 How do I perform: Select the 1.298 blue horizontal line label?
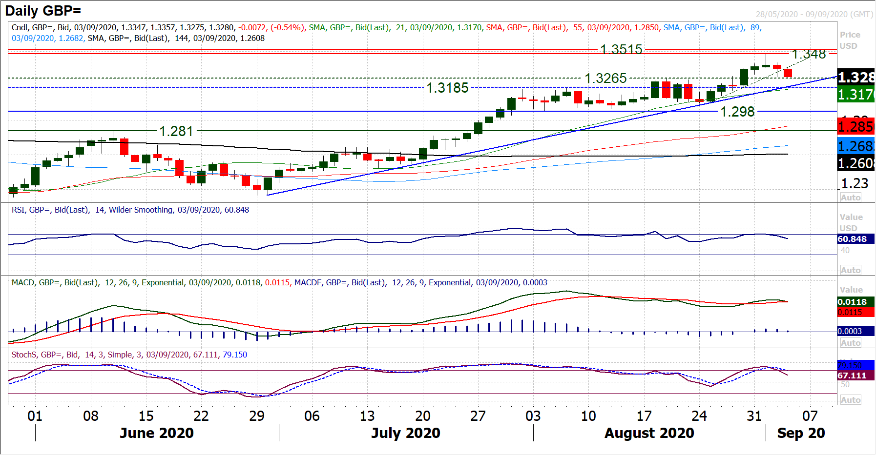737,112
